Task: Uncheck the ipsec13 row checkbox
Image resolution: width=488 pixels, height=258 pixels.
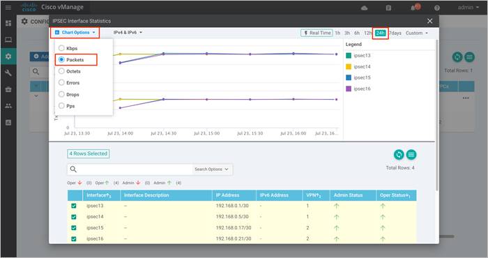Action: tap(74, 206)
